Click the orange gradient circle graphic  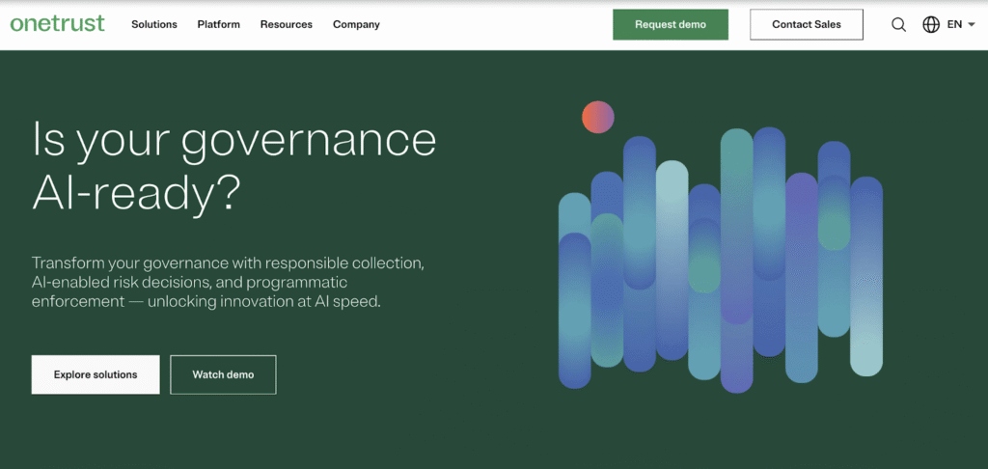[598, 117]
